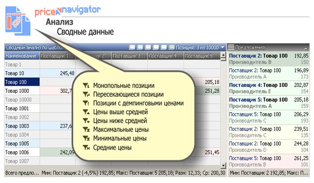This screenshot has height=183, width=314.
Task: Select the Монопольные позиции filter icon
Action: tap(86, 85)
